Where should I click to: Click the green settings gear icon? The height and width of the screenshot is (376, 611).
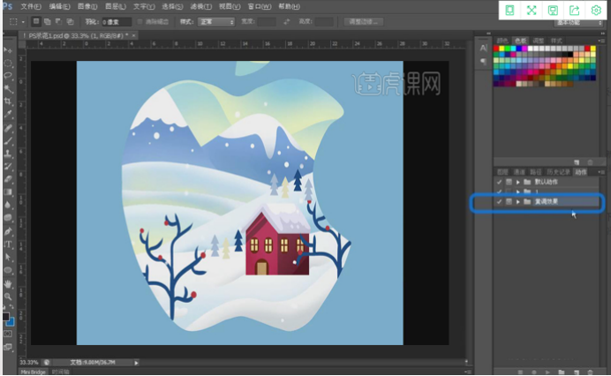pyautogui.click(x=596, y=11)
